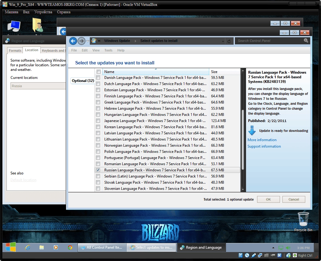Click the green network tray icon
This screenshot has height=261, width=321.
(x=281, y=248)
